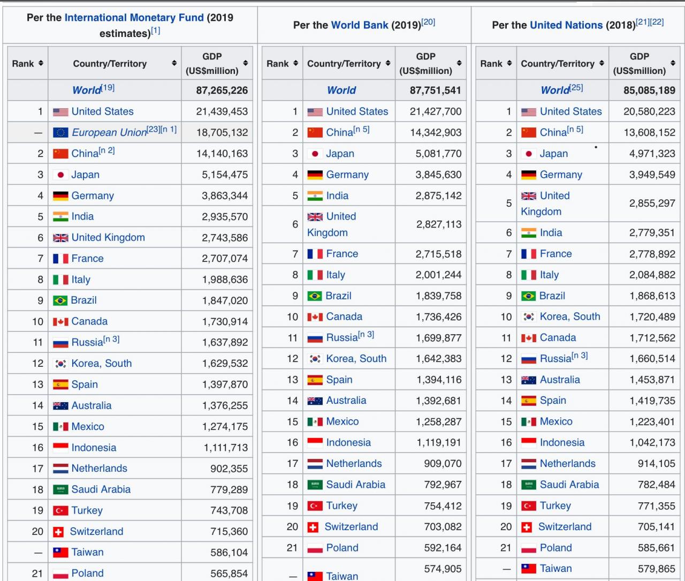Viewport: 685px width, 581px height.
Task: Click the Germany flag in UN table
Action: pos(529,175)
